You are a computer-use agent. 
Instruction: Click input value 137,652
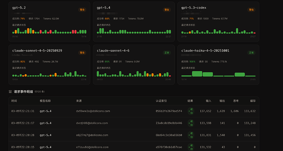[x=205, y=111]
